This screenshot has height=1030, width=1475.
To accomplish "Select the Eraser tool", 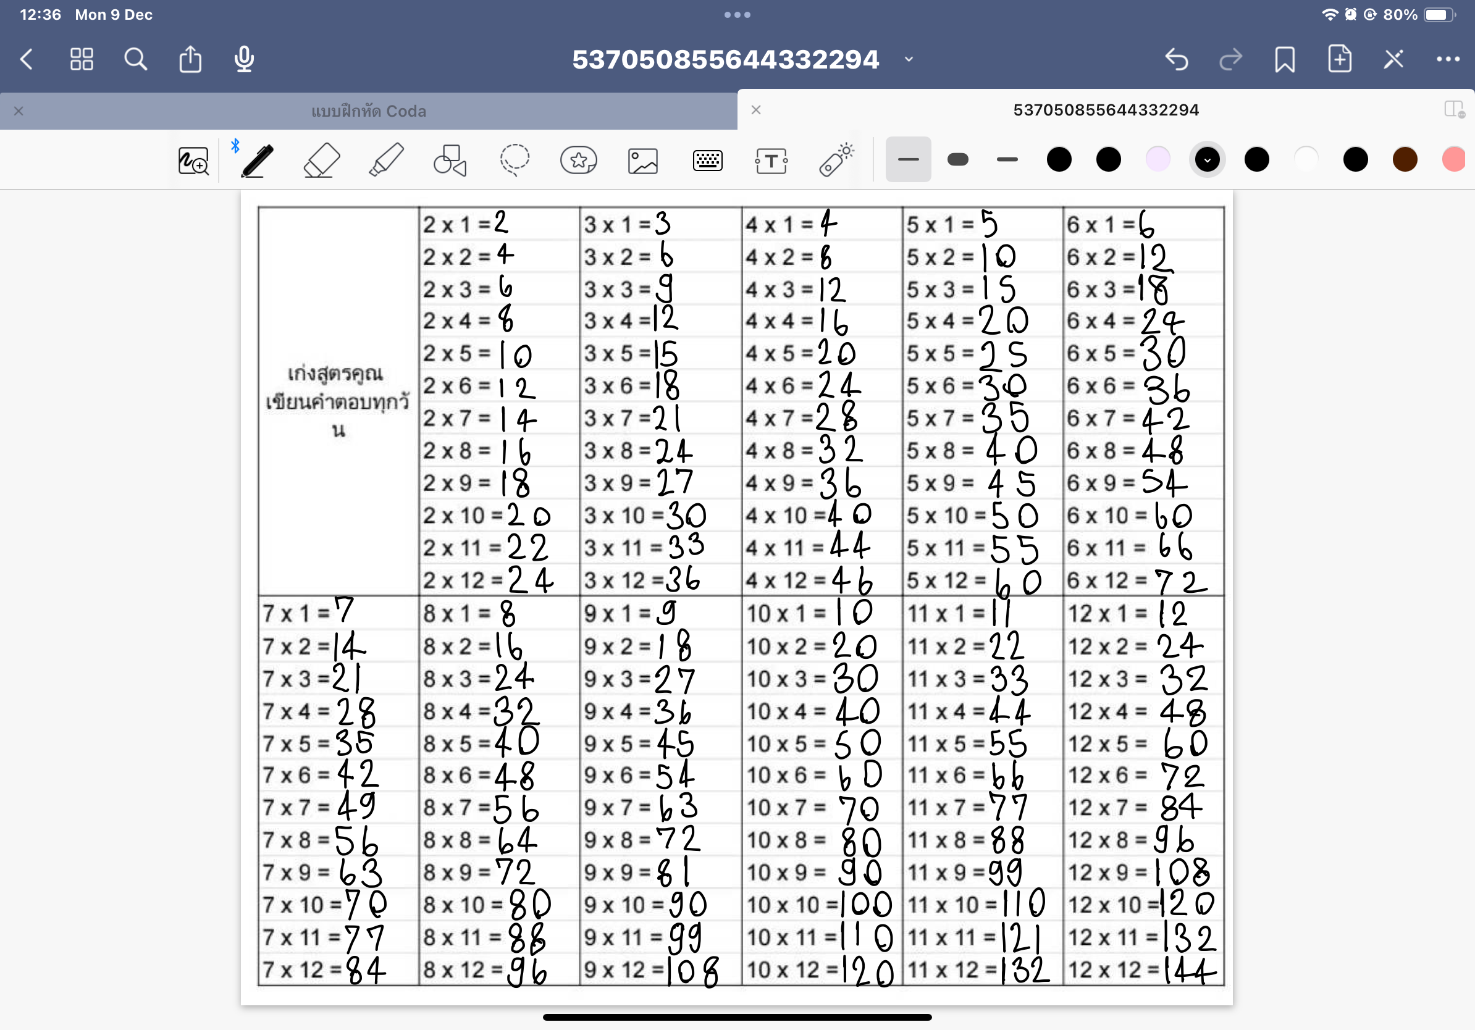I will (x=321, y=160).
